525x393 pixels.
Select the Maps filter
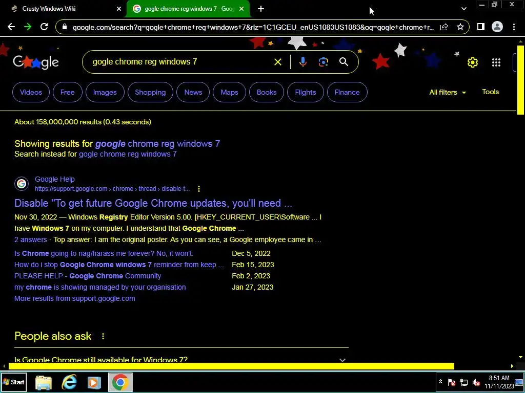click(229, 92)
